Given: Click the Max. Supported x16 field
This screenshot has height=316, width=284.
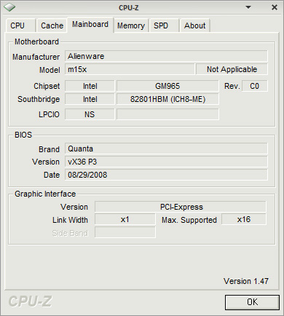Looking at the screenshot, I should (x=244, y=219).
